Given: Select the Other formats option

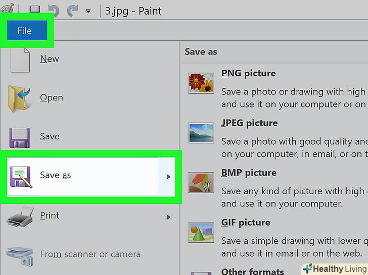Looking at the screenshot, I should click(252, 271).
